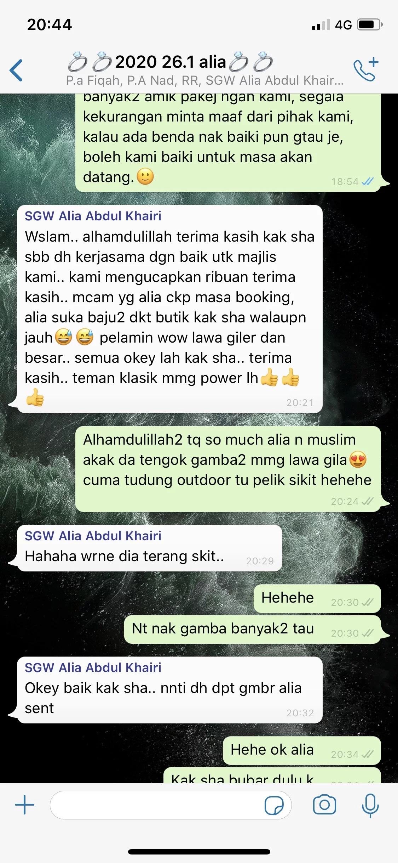The height and width of the screenshot is (863, 398).
Task: Select the 'Hehe ok alia' message bubble
Action: [302, 750]
